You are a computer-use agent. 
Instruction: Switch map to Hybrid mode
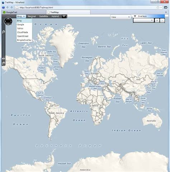[x=55, y=16]
